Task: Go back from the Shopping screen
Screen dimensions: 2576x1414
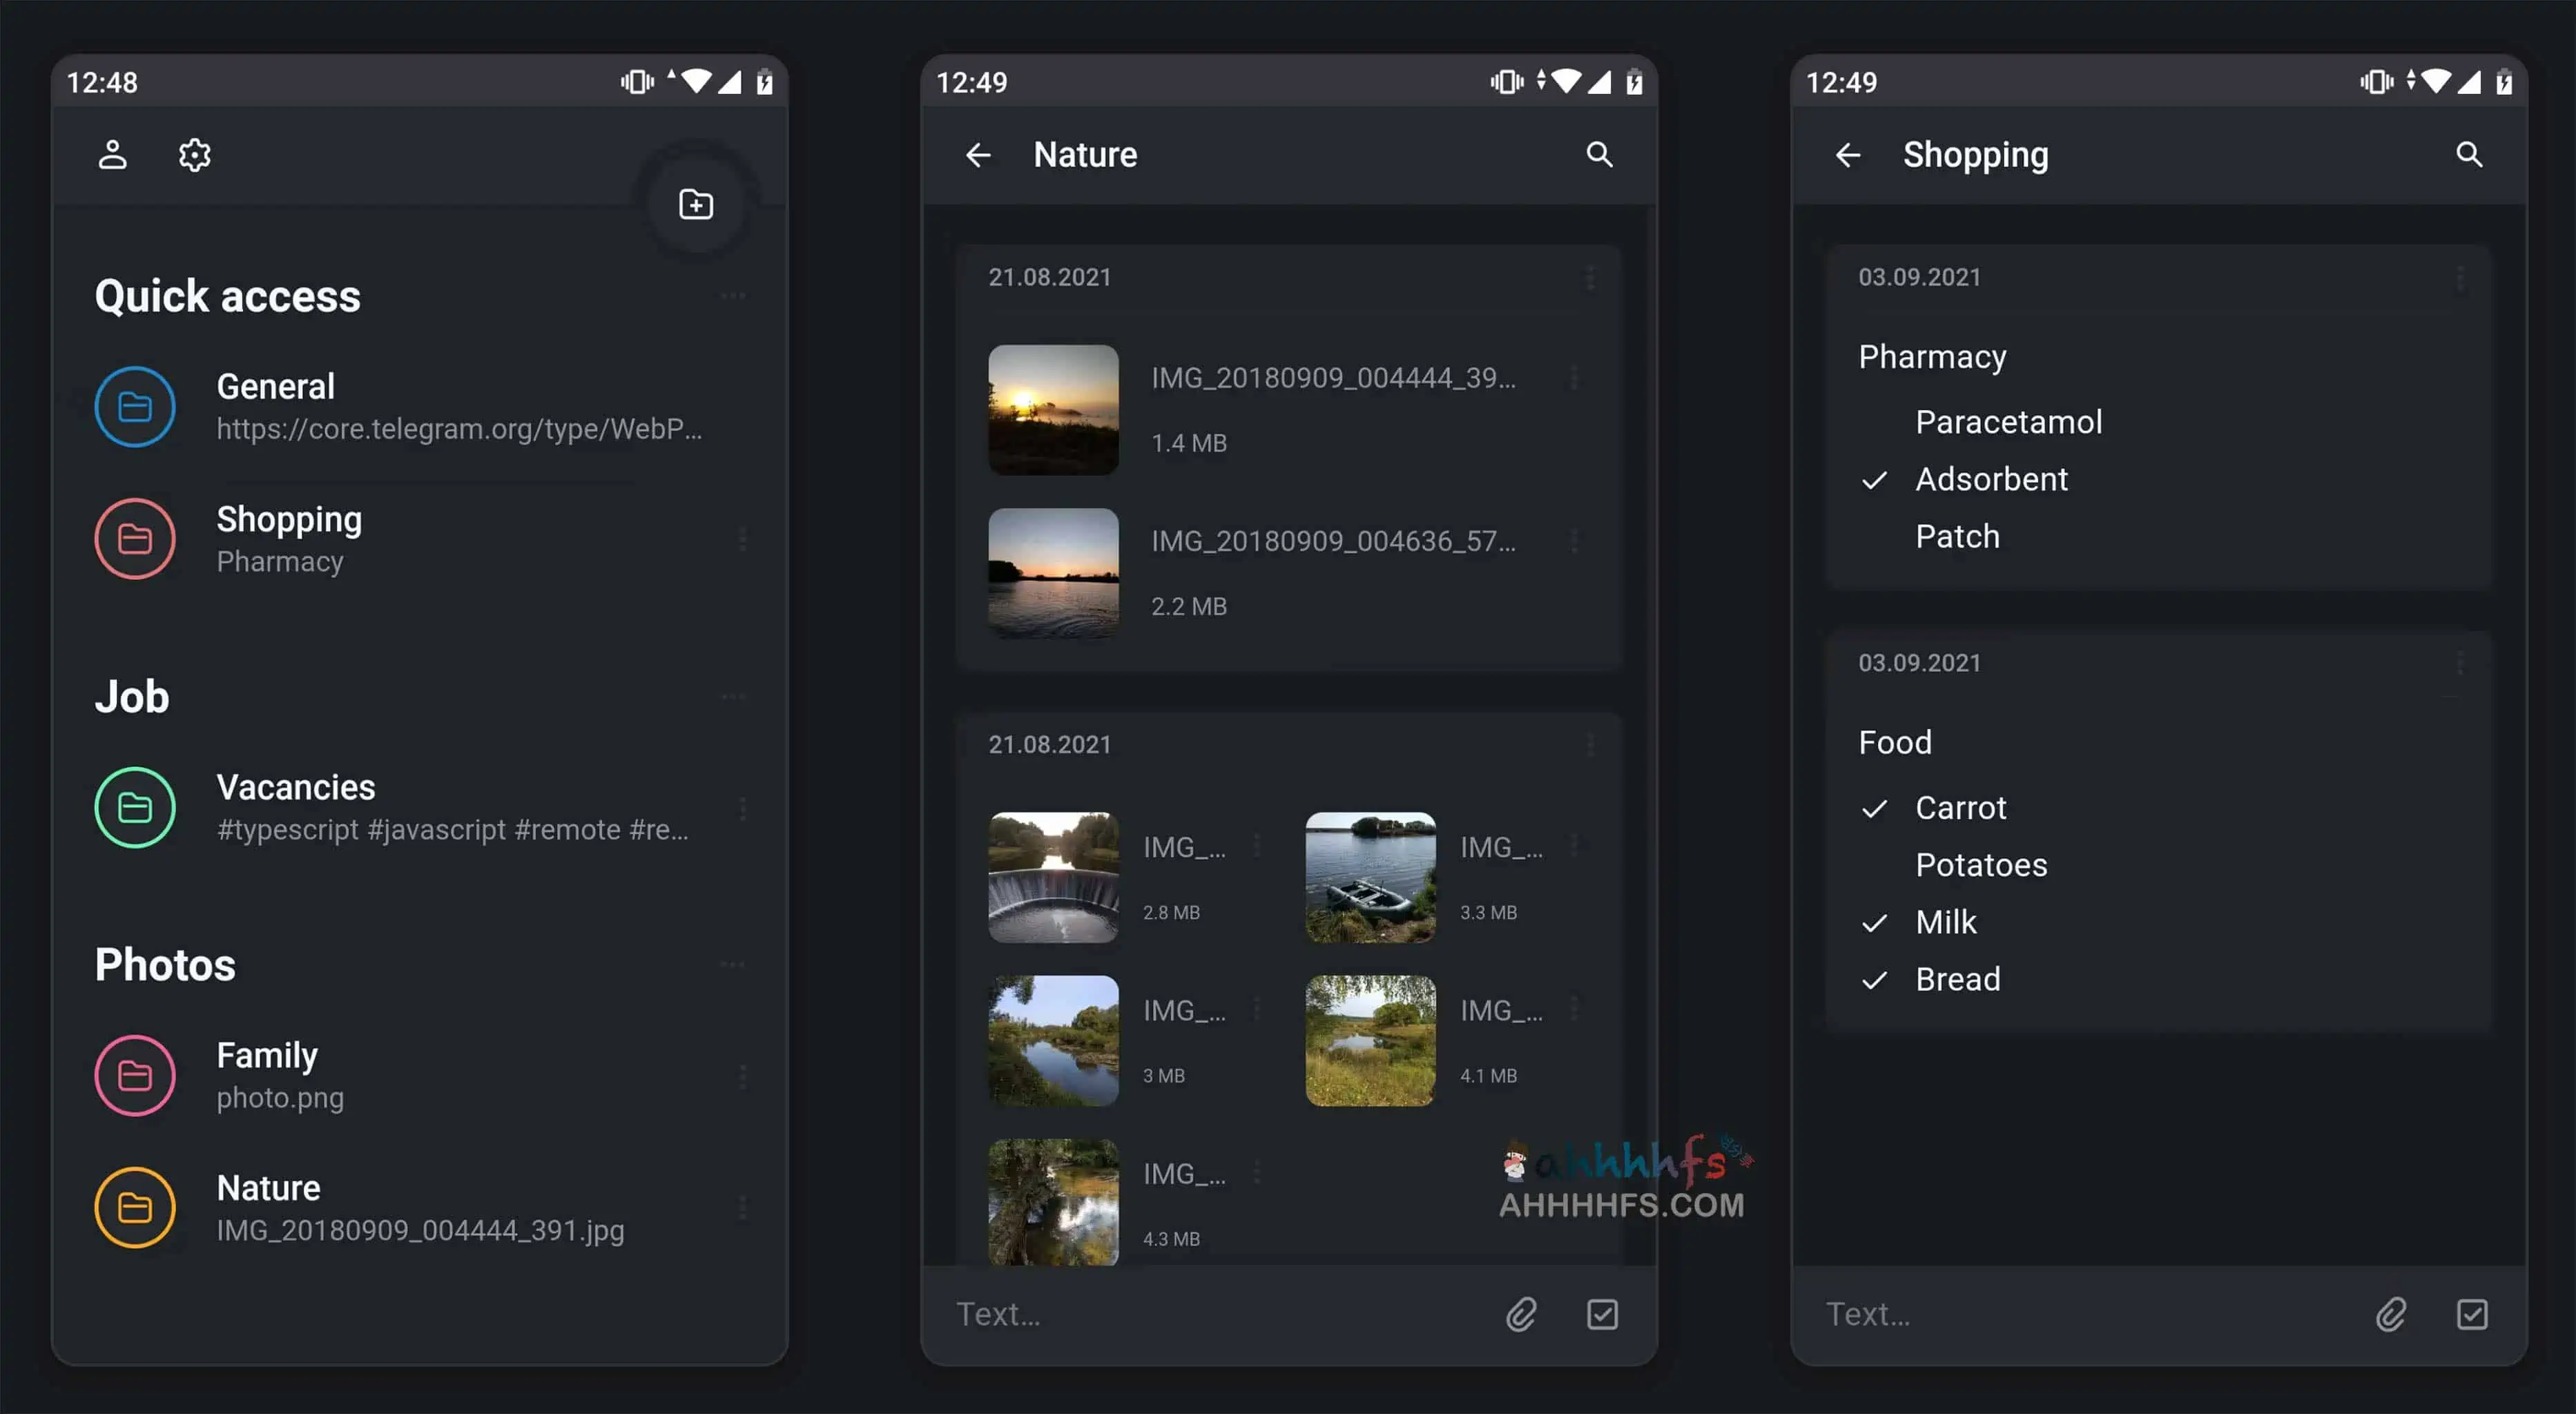Action: pos(1847,155)
